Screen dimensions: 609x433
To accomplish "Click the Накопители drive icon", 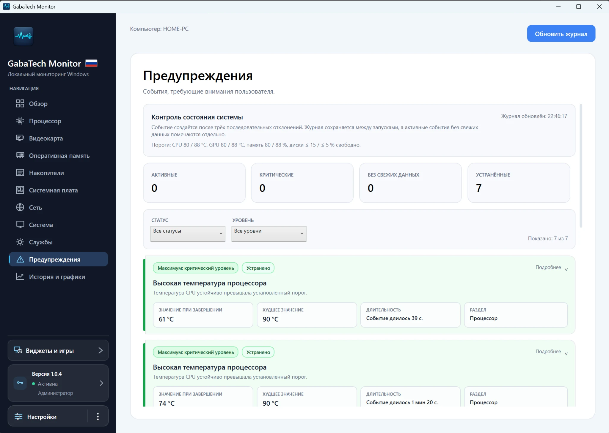I will click(x=20, y=173).
